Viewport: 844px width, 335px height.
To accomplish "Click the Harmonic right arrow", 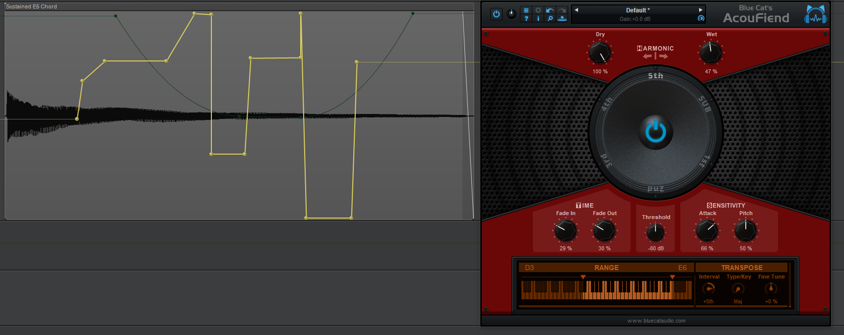I will 663,56.
